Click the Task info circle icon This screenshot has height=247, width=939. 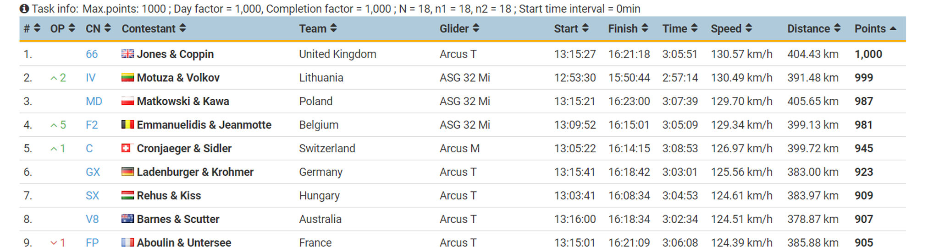pyautogui.click(x=24, y=9)
